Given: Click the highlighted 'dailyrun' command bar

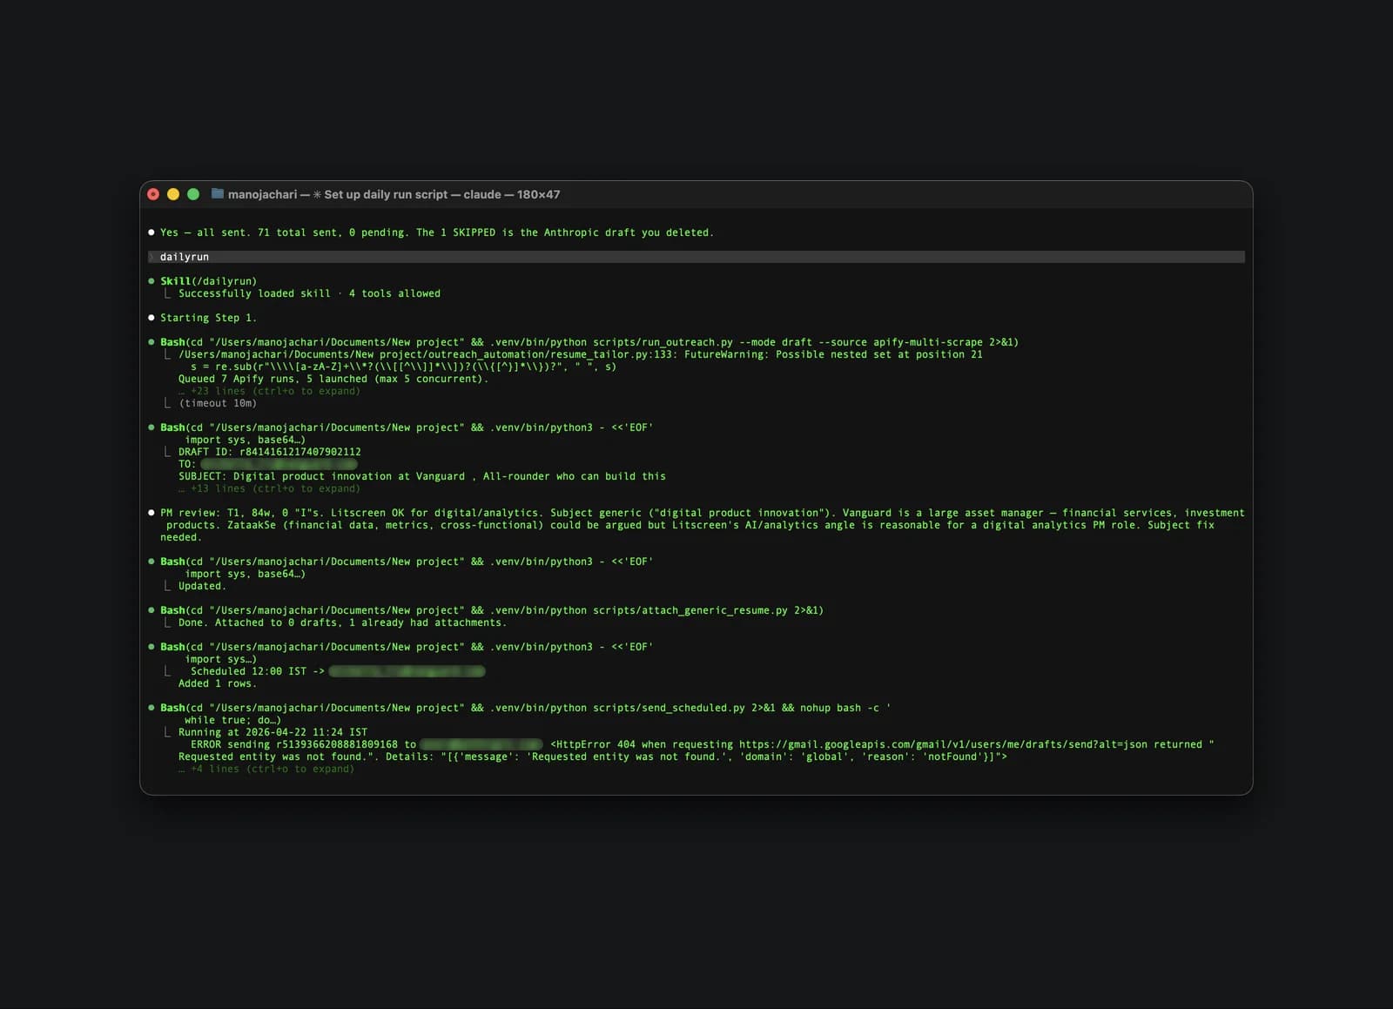Looking at the screenshot, I should [x=184, y=257].
